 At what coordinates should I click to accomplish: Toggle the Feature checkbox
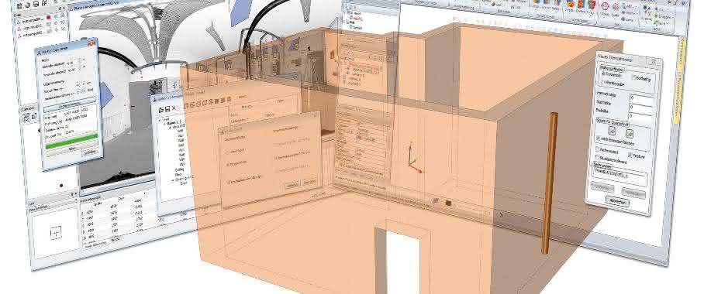[x=630, y=155]
